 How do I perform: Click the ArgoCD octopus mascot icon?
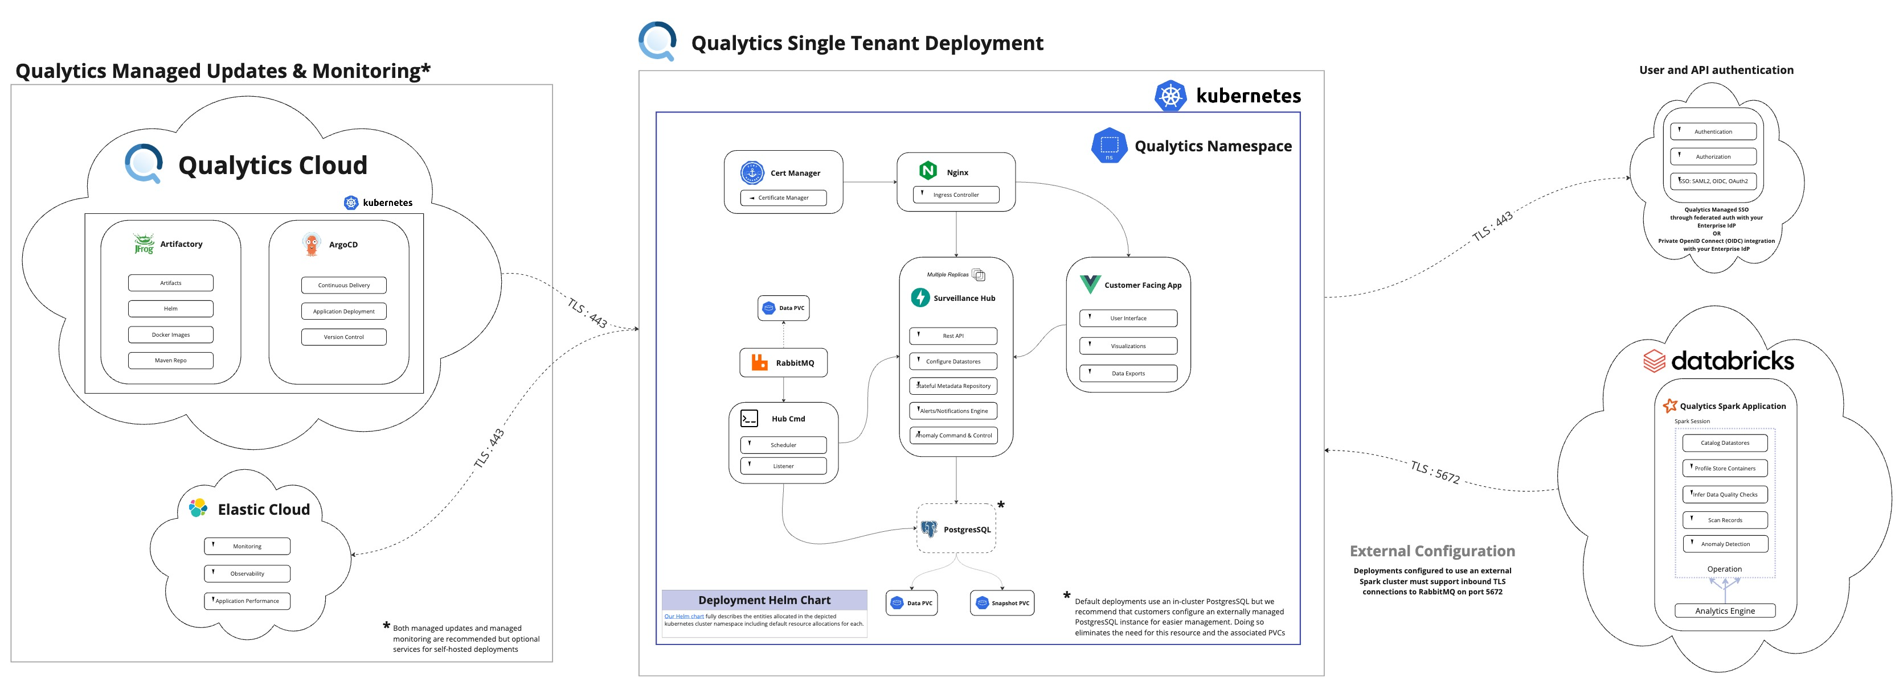pos(312,244)
